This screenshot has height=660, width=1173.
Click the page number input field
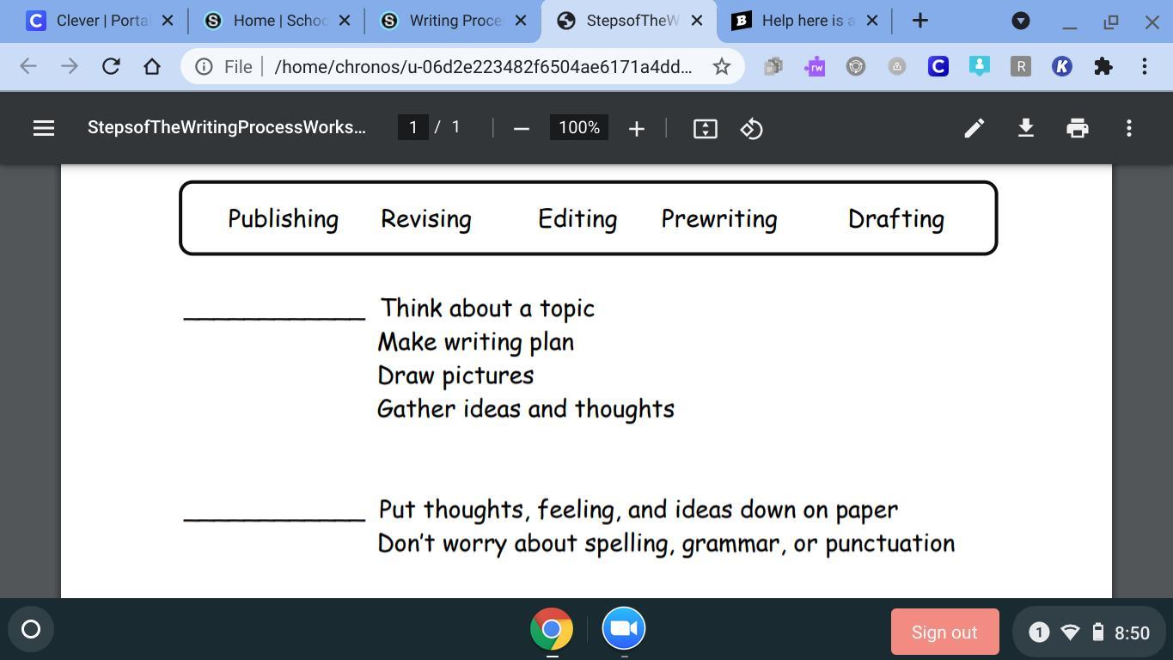point(413,127)
